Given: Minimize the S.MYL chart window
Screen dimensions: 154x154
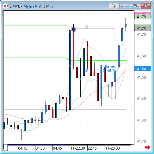Looking at the screenshot, I should 124,6.
